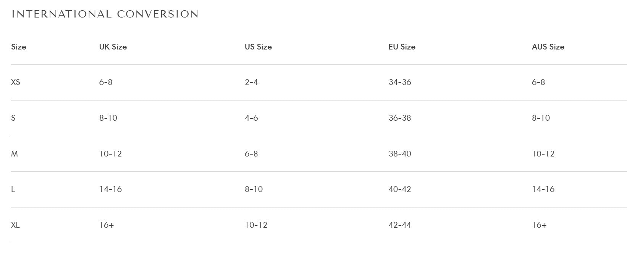Select the UK Size column header
Viewport: 627px width, 257px height.
[113, 47]
